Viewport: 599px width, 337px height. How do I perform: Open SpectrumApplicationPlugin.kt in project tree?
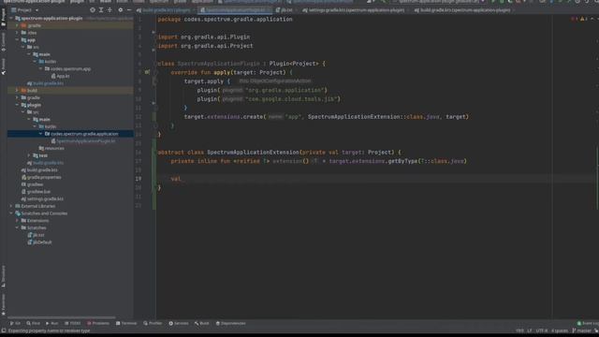83,141
